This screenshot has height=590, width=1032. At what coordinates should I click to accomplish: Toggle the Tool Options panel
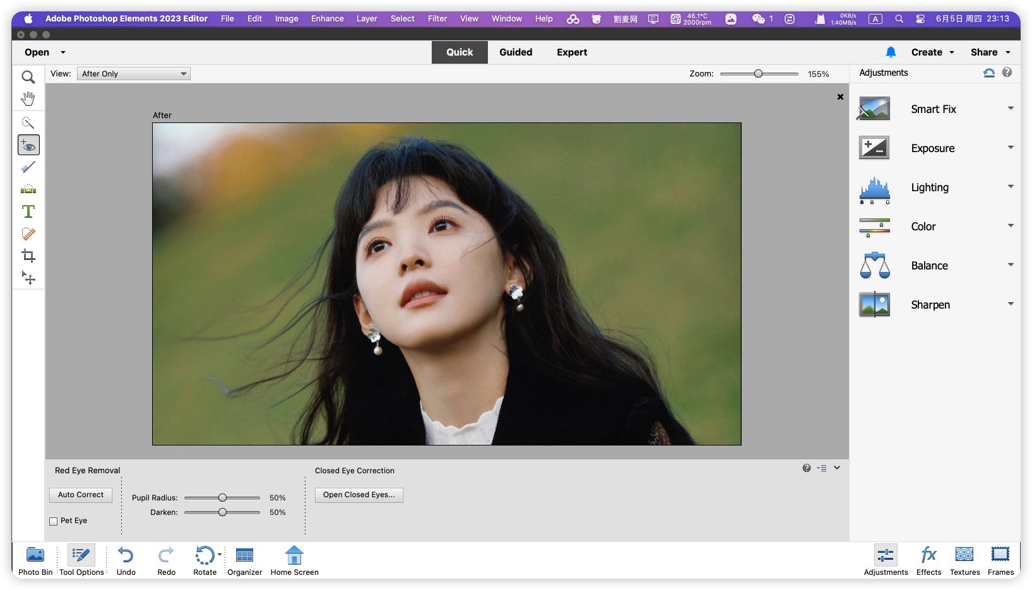(x=81, y=561)
